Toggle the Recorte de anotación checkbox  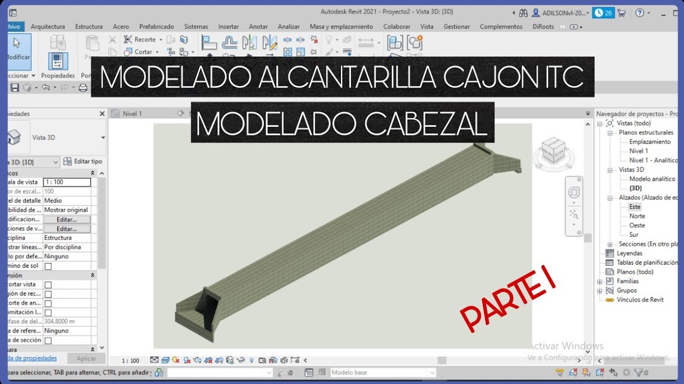coord(48,303)
